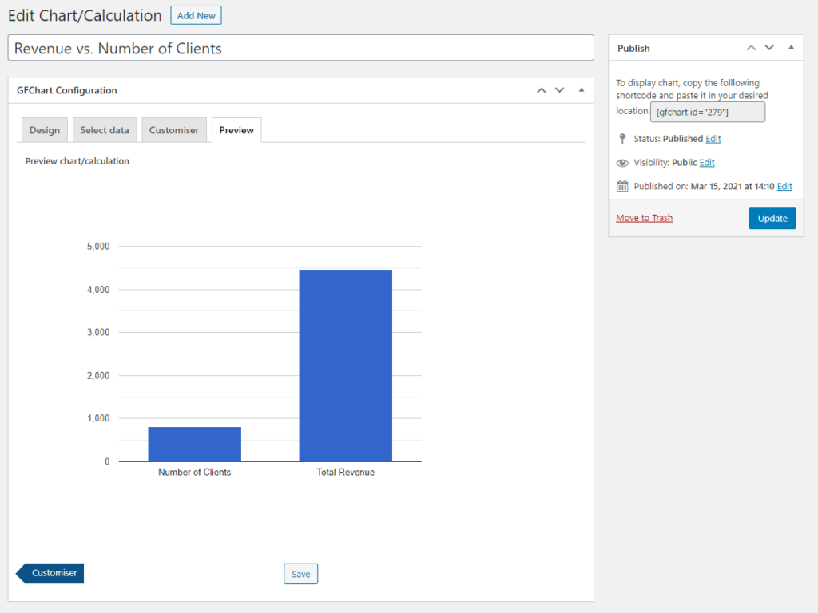Collapse the GFChart Configuration panel
Screen dimensions: 818x613
(x=581, y=90)
